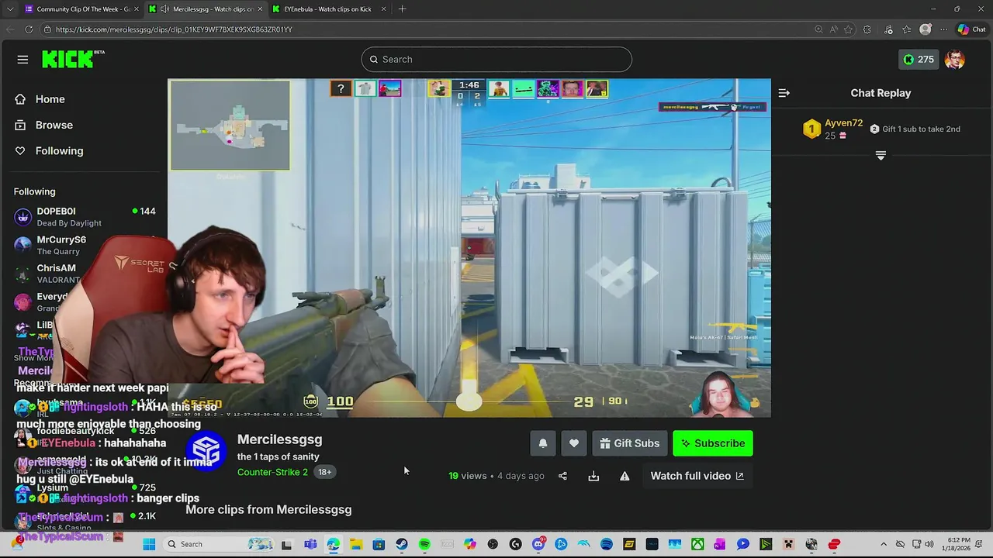
Task: Click the clip video player
Action: coord(469,248)
